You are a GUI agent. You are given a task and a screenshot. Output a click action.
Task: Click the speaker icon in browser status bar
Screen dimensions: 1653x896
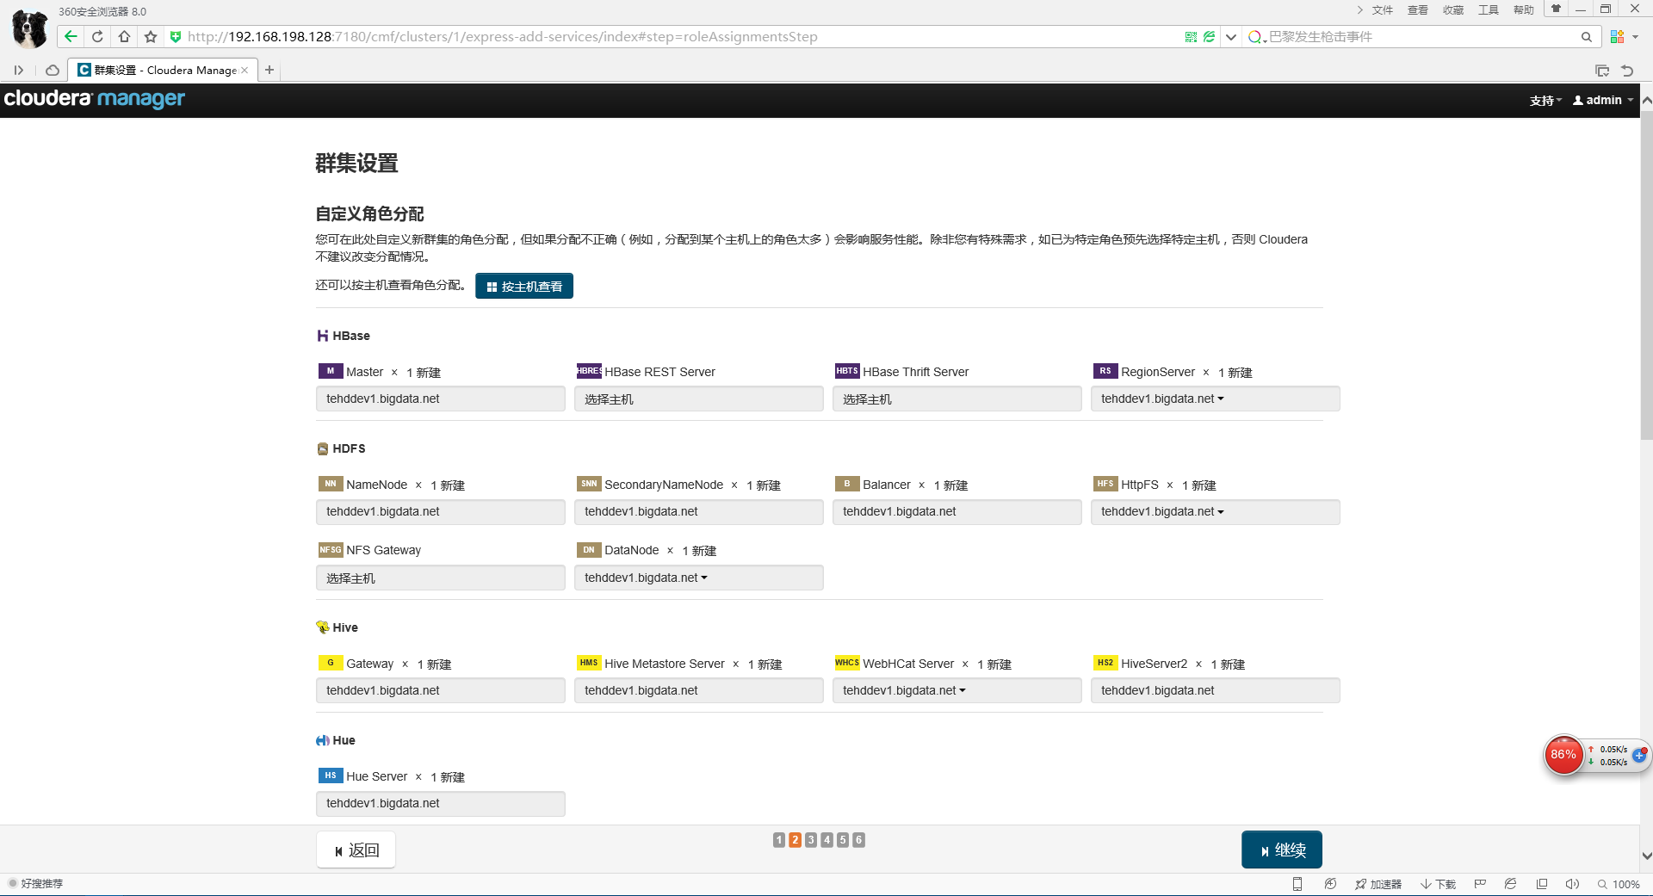click(1572, 884)
